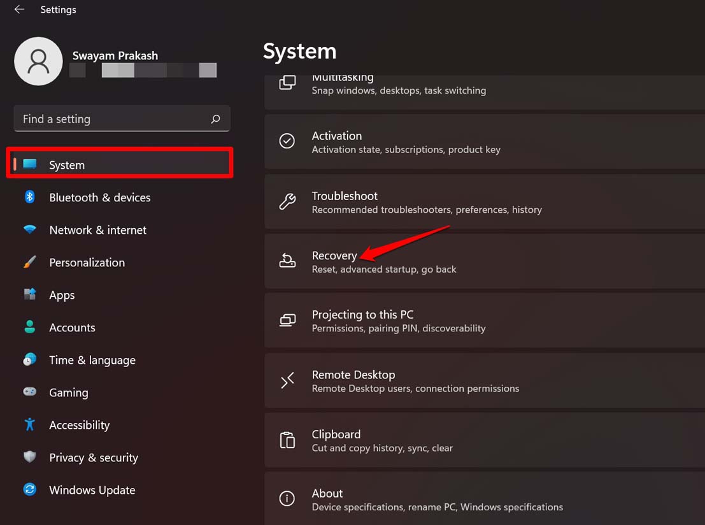
Task: Click the Troubleshoot wrench icon
Action: click(x=287, y=202)
